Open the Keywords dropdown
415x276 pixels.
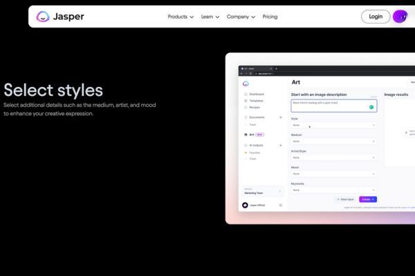click(333, 190)
